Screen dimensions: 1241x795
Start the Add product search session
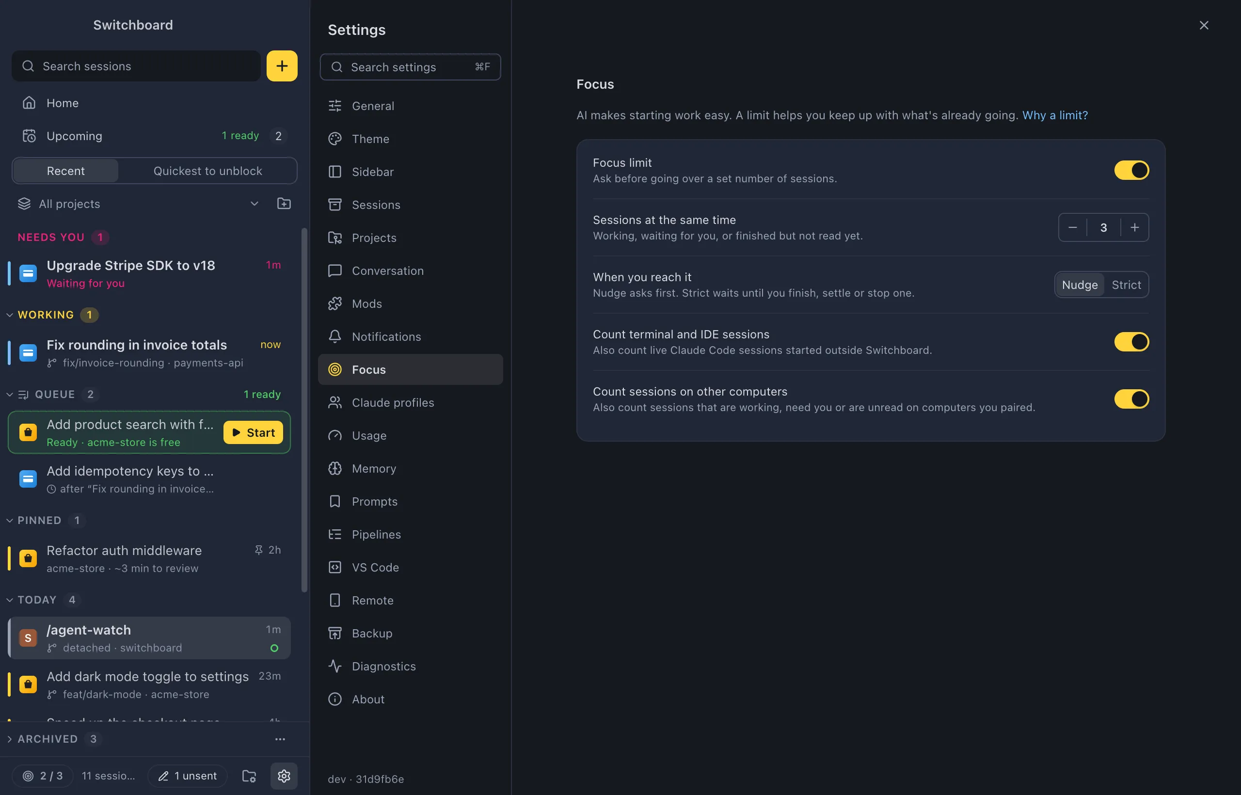pyautogui.click(x=253, y=432)
